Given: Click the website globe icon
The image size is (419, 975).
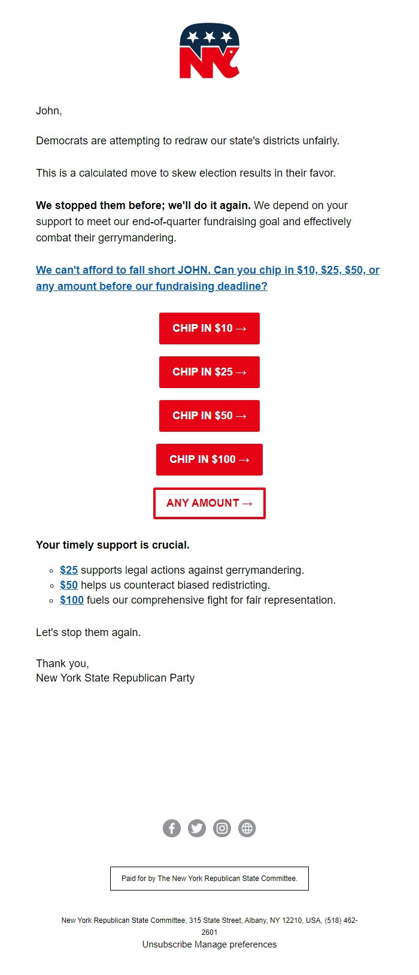Looking at the screenshot, I should point(247,828).
